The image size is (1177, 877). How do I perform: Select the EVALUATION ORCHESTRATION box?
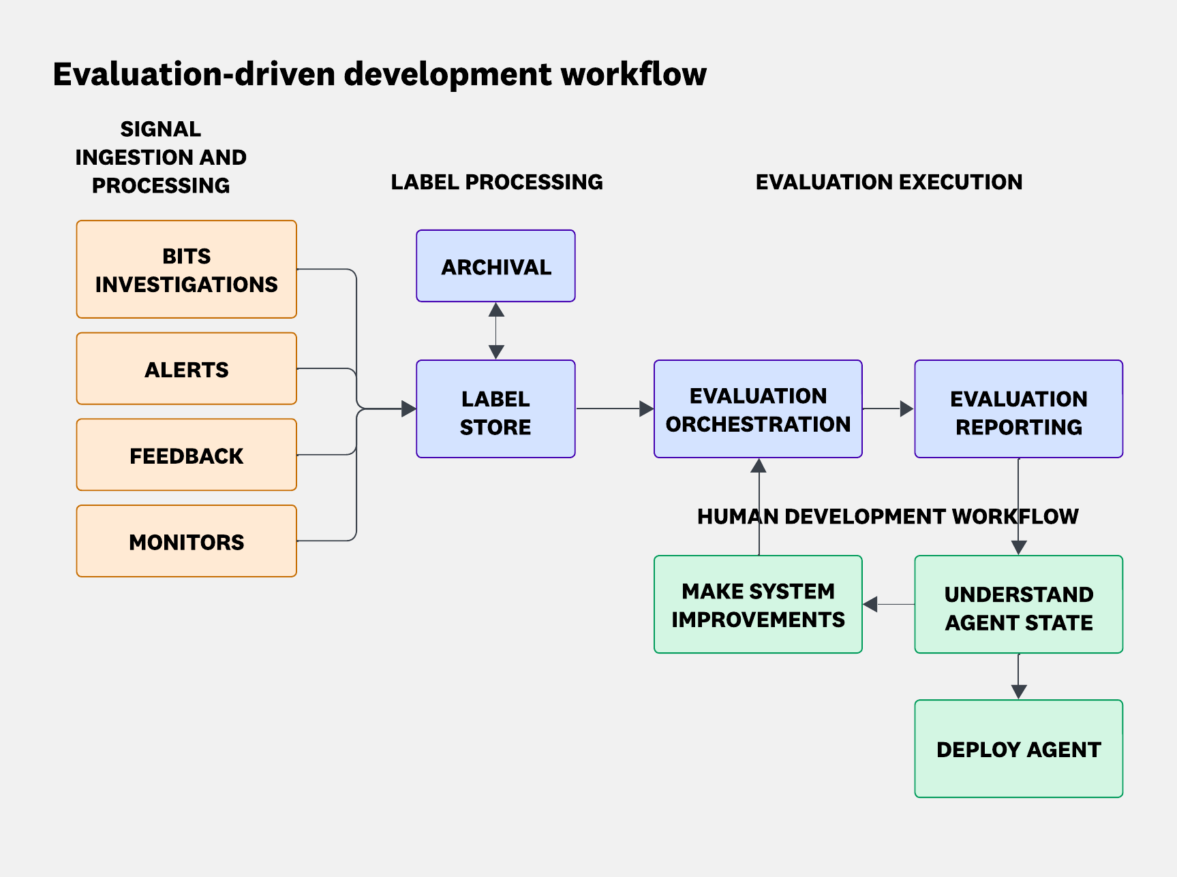pos(757,409)
